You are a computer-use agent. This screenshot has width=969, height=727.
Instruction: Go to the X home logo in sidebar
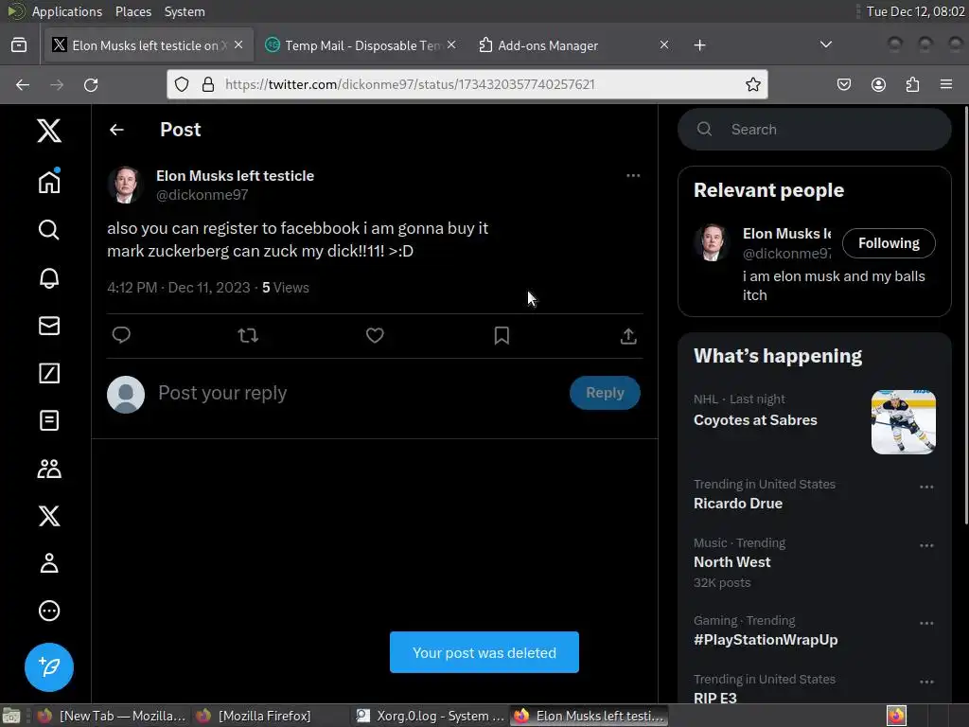[49, 131]
